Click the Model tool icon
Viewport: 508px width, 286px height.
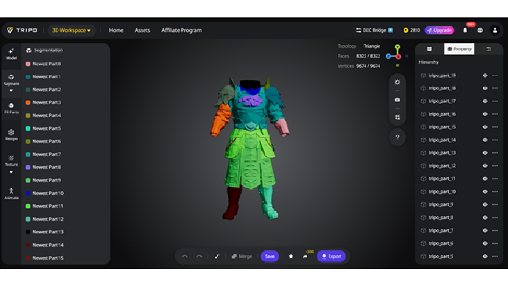[x=11, y=53]
